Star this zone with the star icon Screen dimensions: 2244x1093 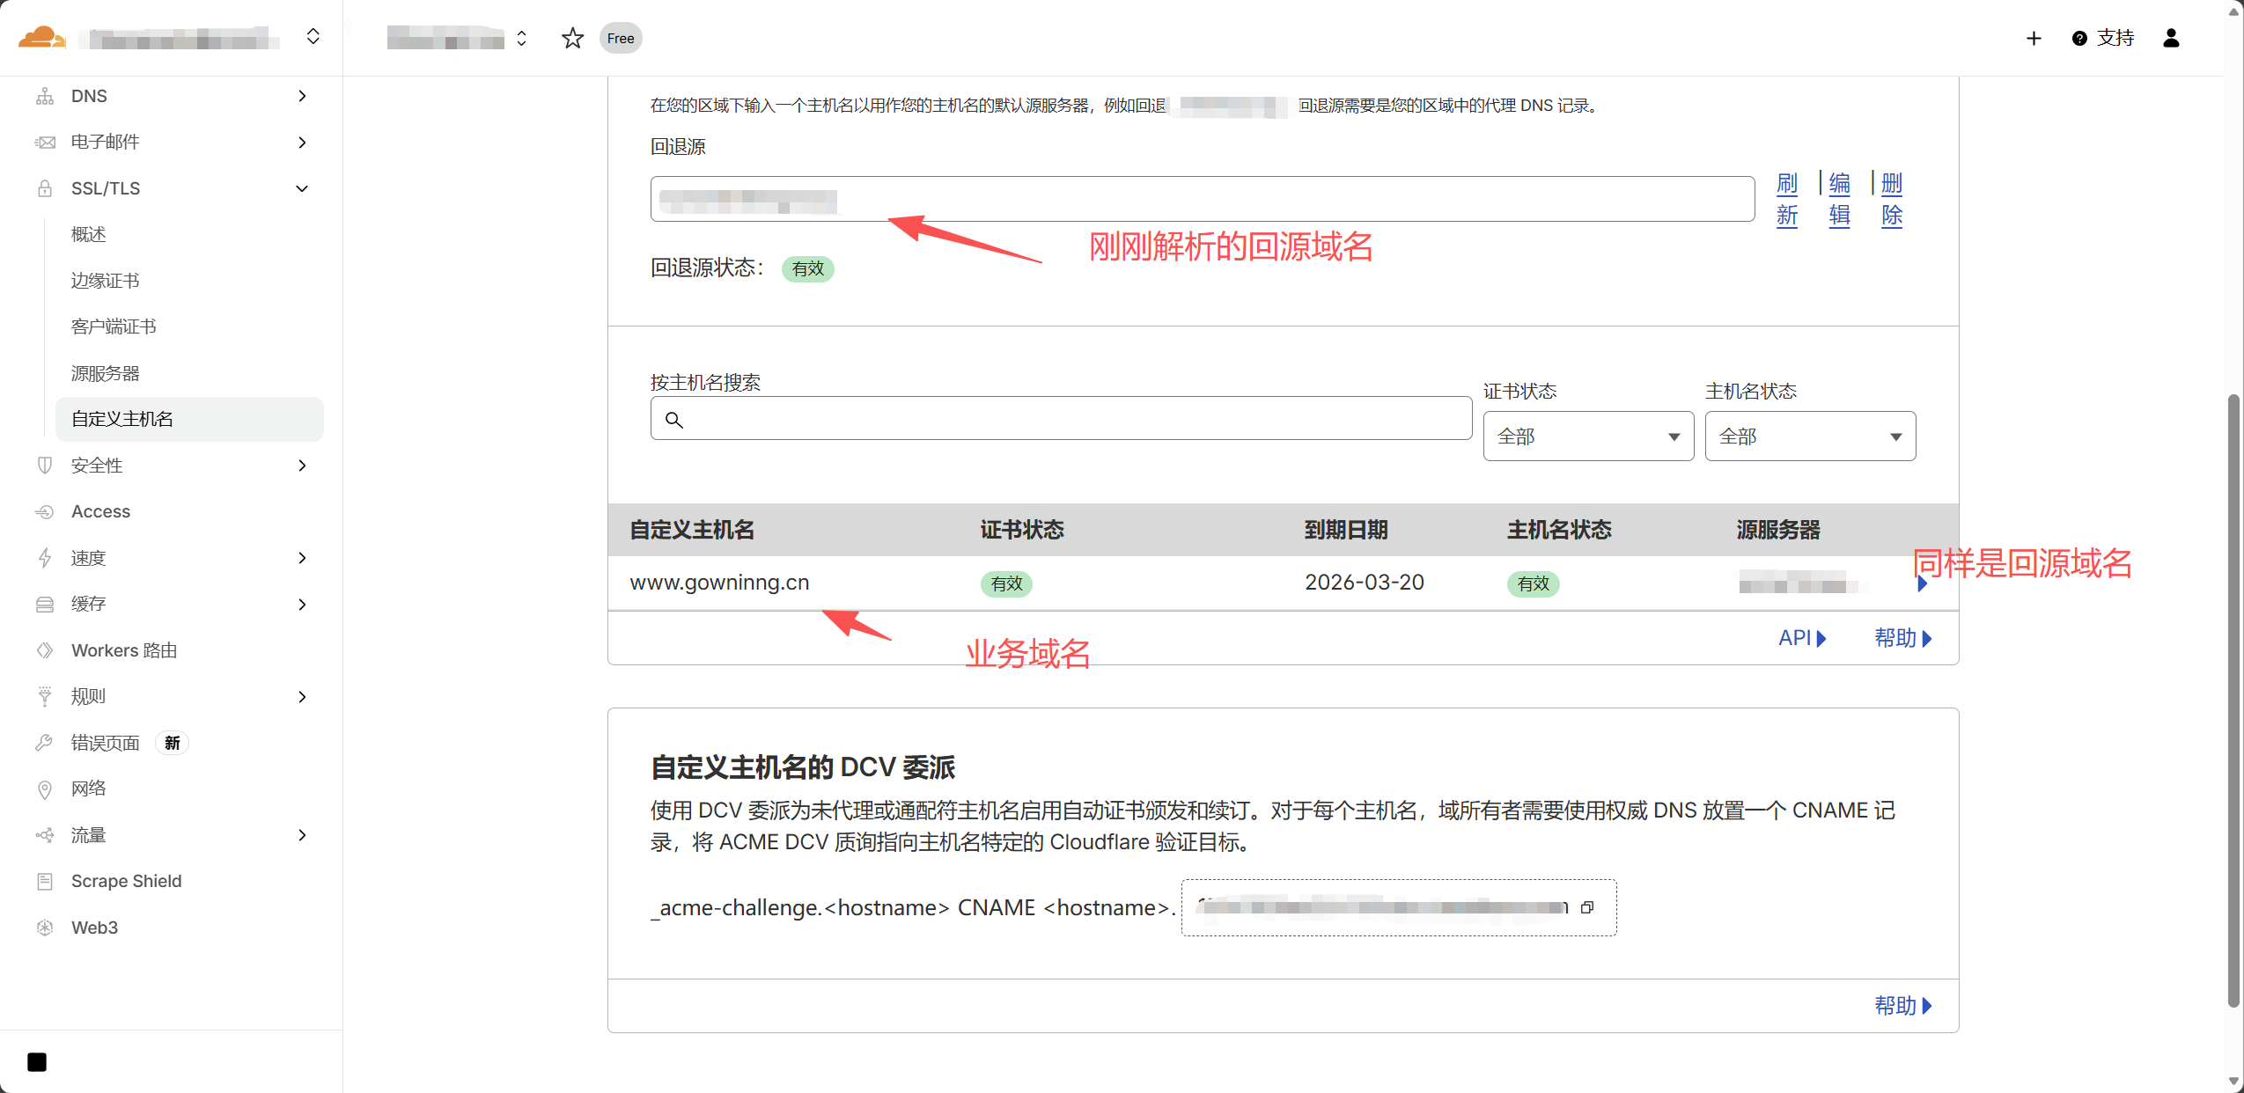pos(572,38)
